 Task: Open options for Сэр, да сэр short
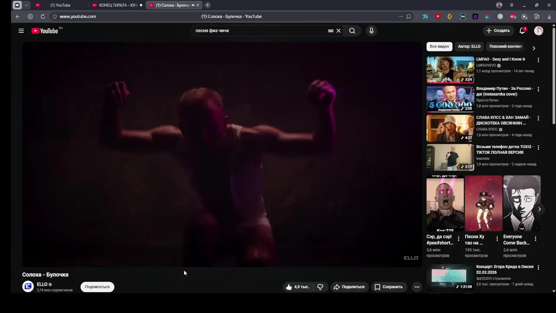click(x=458, y=239)
